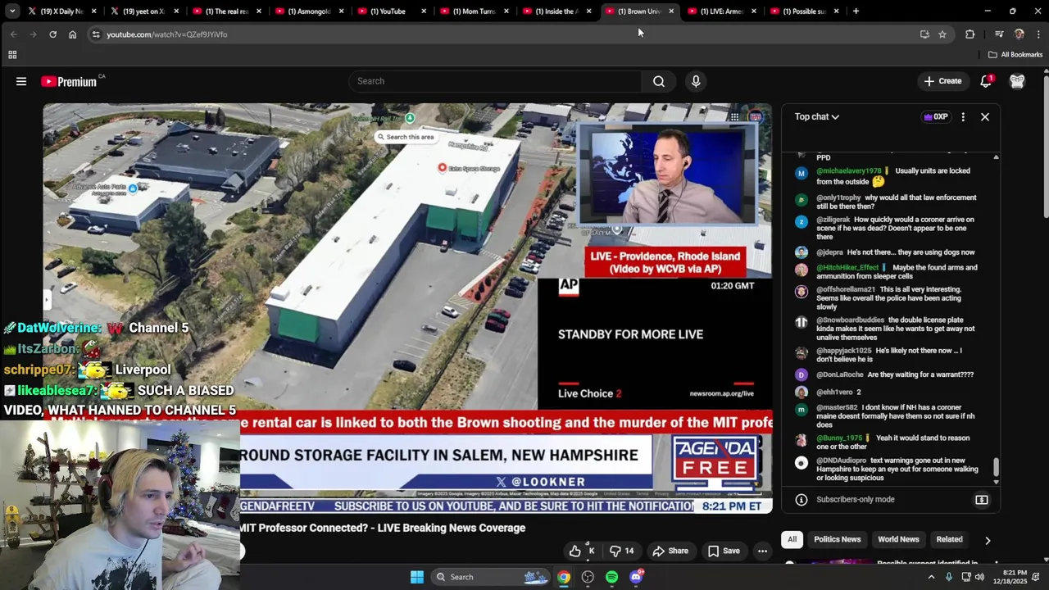The height and width of the screenshot is (590, 1049).
Task: Click the YouTube video player area
Action: [407, 307]
